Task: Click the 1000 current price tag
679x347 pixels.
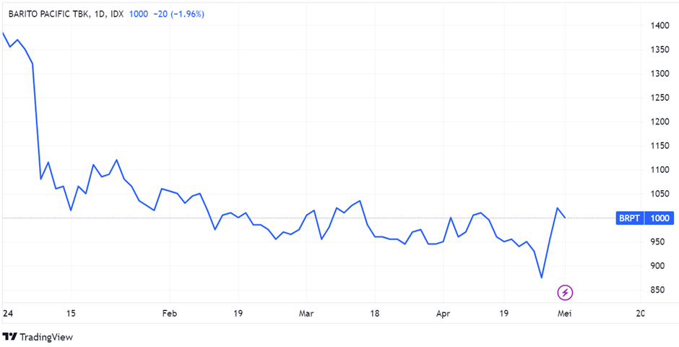Action: tap(659, 218)
